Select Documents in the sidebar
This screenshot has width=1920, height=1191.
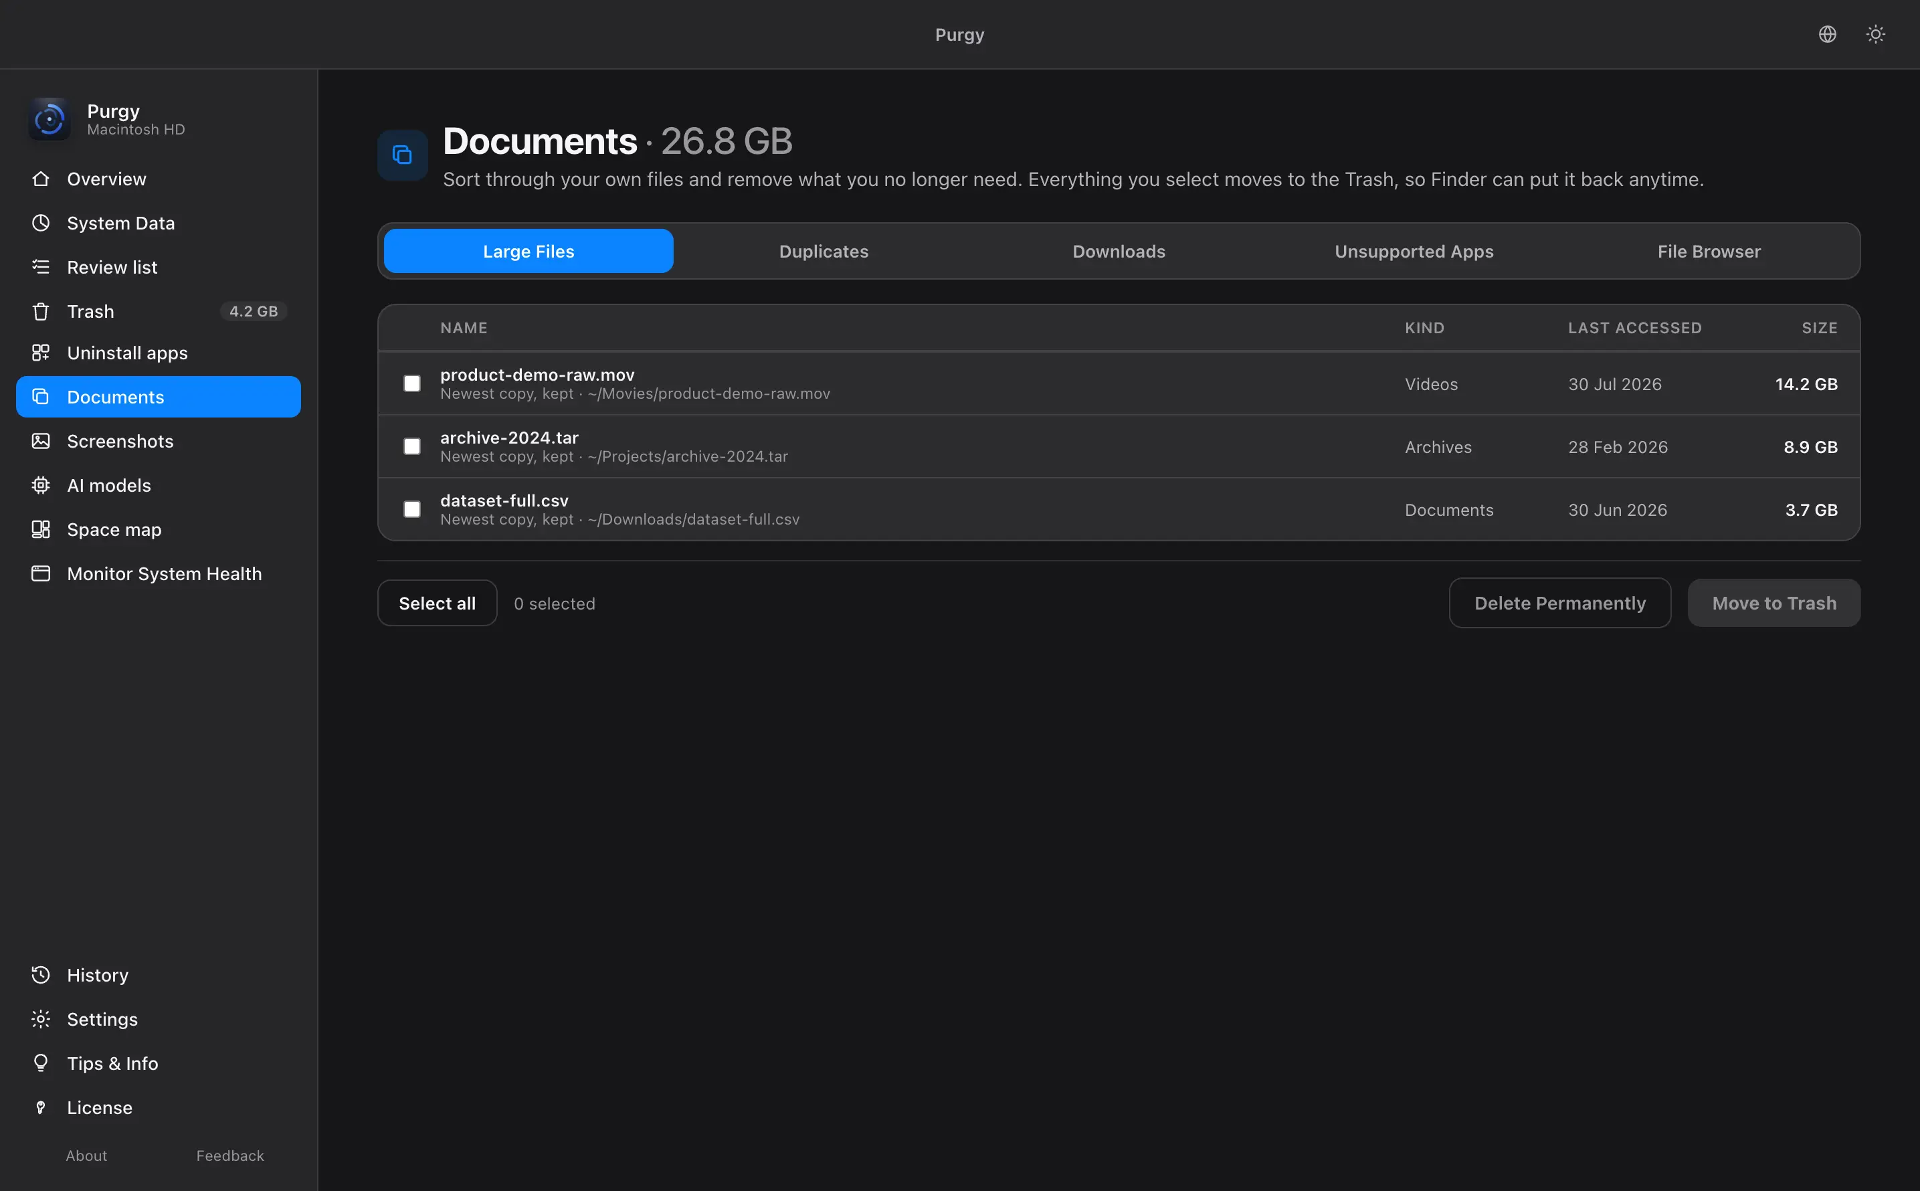coord(159,397)
